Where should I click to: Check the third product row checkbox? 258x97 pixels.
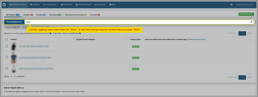(x=6, y=68)
